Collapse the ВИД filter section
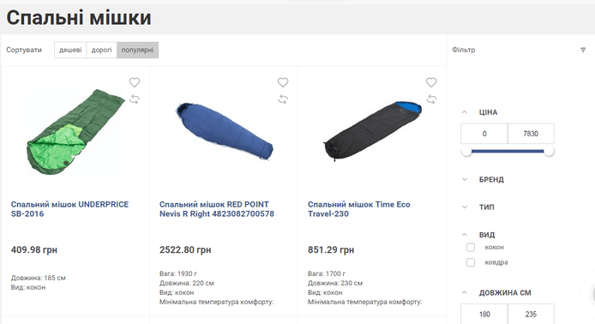 464,235
